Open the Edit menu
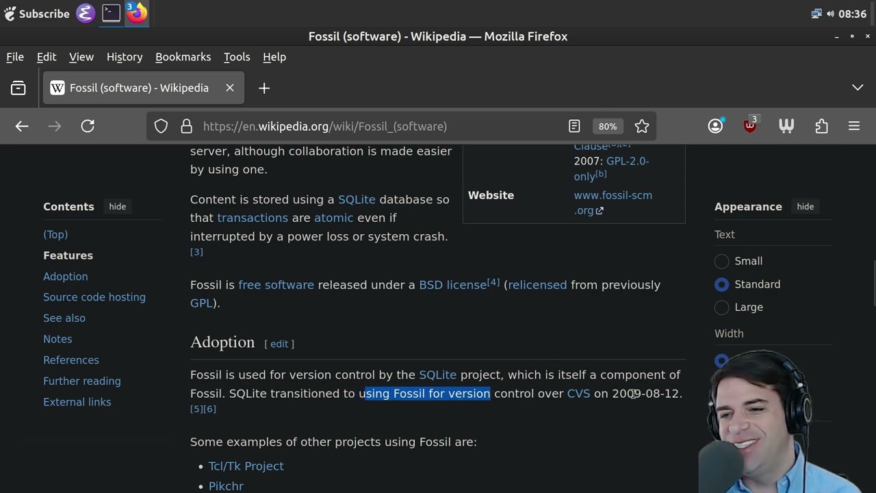The width and height of the screenshot is (876, 493). (47, 57)
